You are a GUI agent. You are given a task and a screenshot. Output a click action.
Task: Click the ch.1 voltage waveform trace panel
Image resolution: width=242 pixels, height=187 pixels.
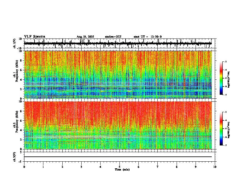coord(119,43)
